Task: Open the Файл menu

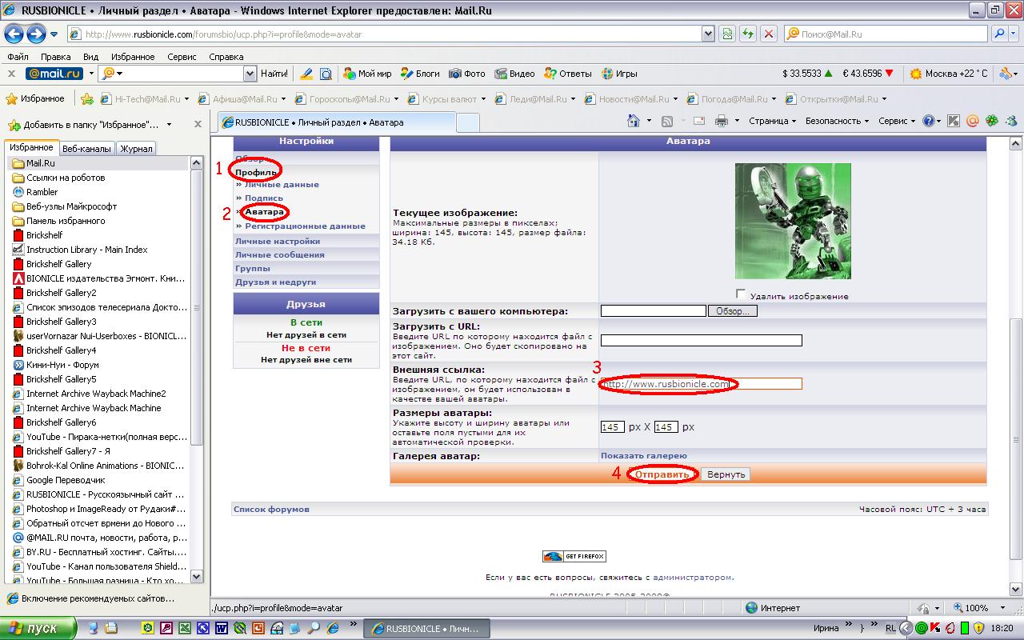Action: pos(18,57)
